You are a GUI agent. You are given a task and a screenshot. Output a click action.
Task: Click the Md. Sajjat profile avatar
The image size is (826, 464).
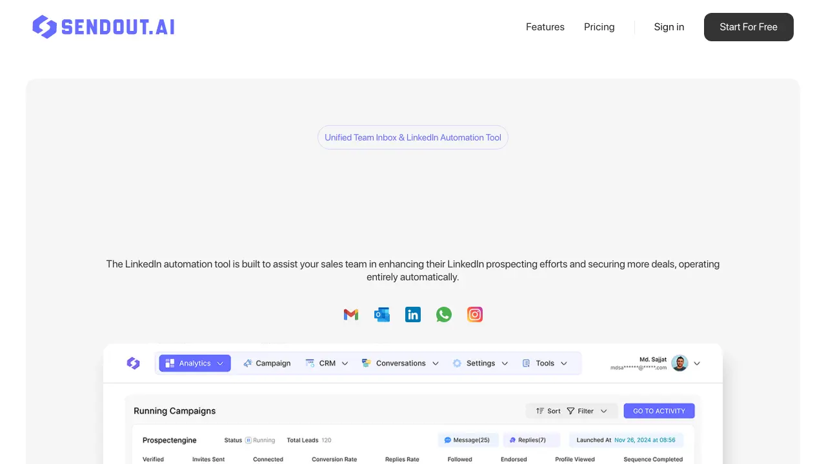(680, 363)
